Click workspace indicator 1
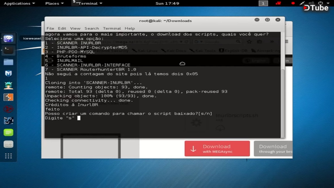Screen dimensions: 334x188 (263, 3)
